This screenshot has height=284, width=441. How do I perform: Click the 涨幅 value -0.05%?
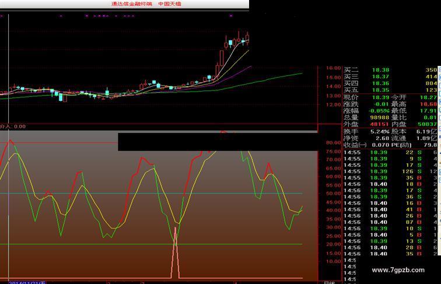click(379, 111)
